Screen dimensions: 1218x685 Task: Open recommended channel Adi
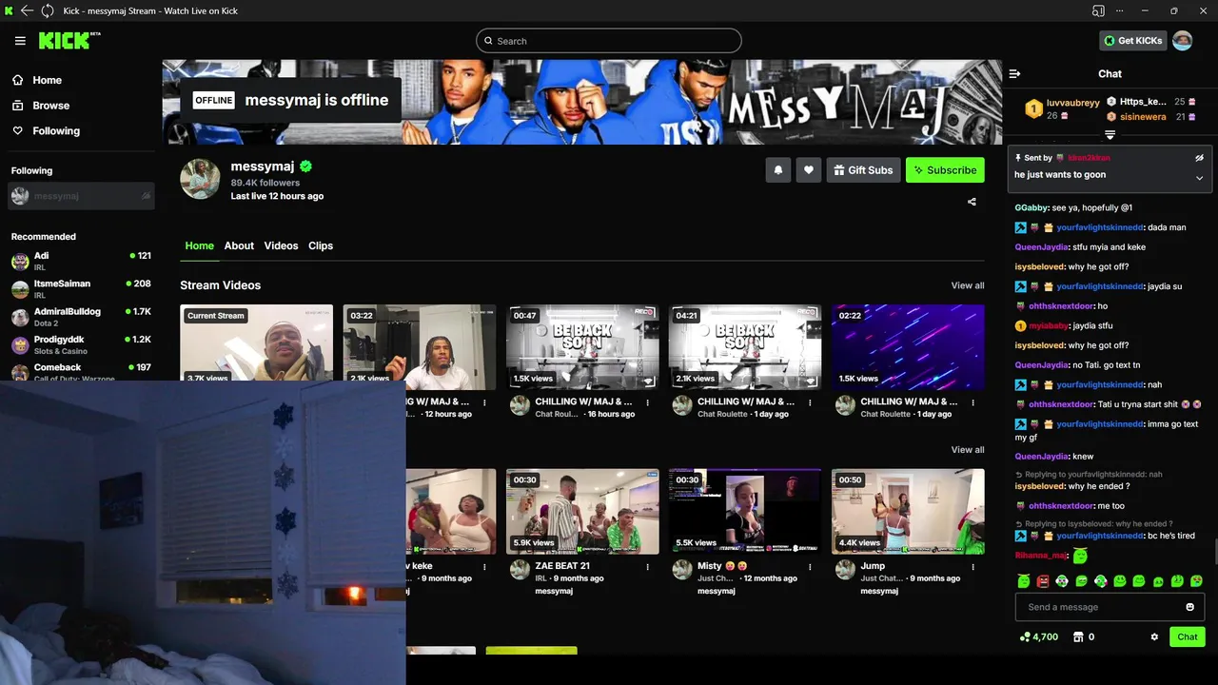pos(81,262)
